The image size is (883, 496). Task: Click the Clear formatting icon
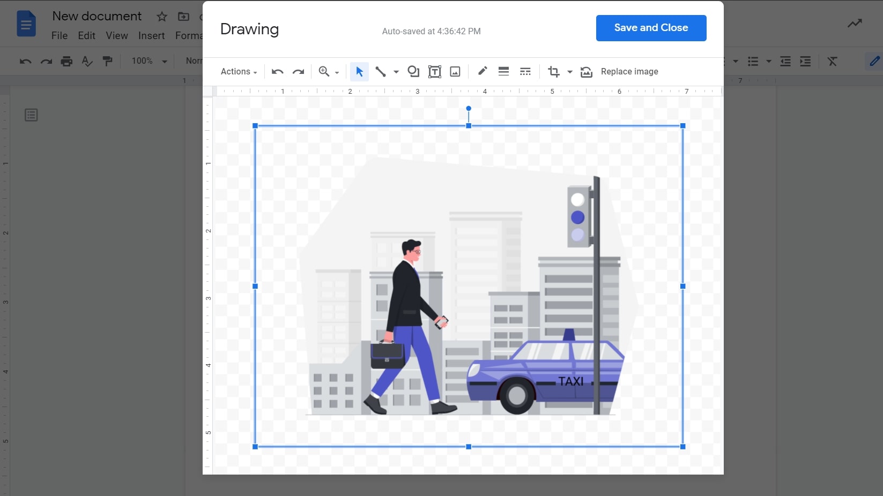click(832, 61)
